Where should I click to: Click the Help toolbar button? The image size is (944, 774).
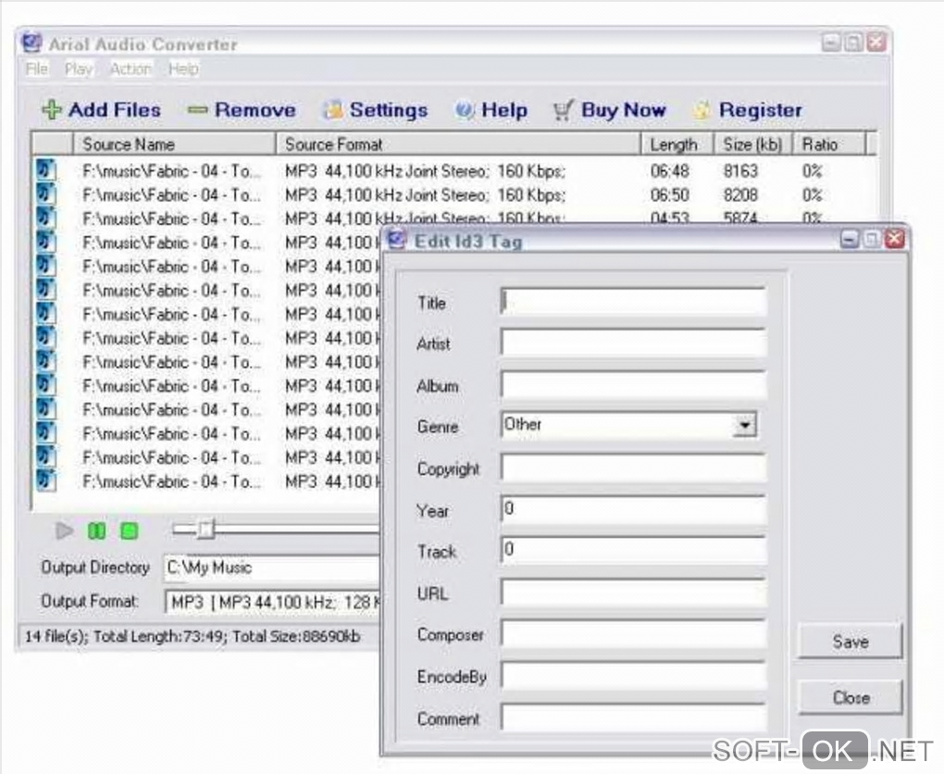tap(491, 109)
